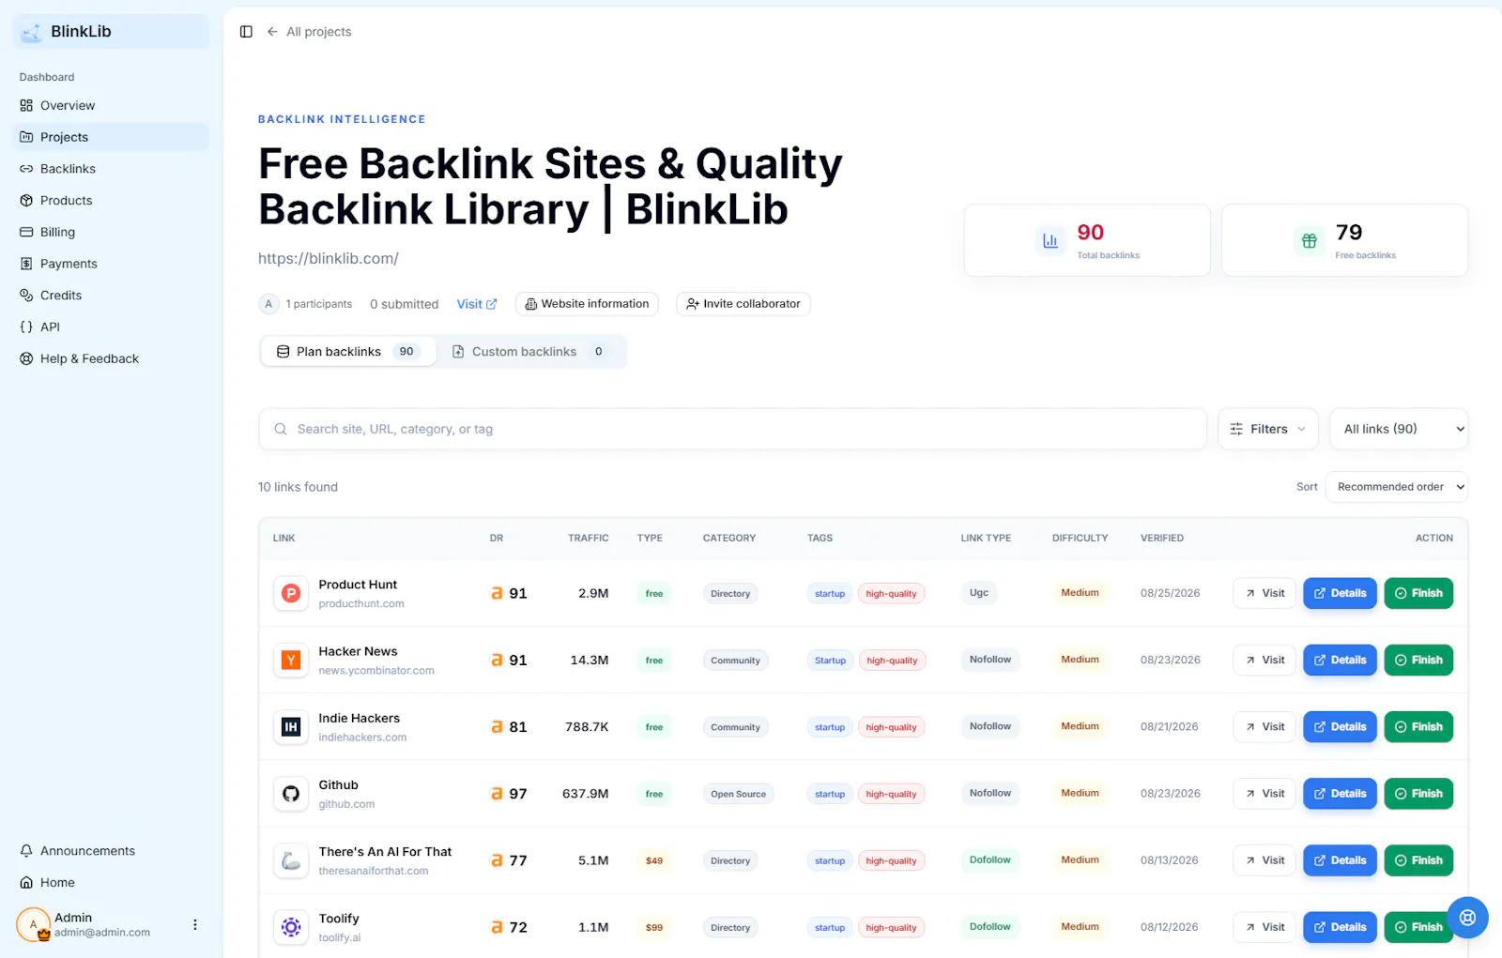The width and height of the screenshot is (1502, 958).
Task: Visit There's An AI For That site
Action: 1264,860
